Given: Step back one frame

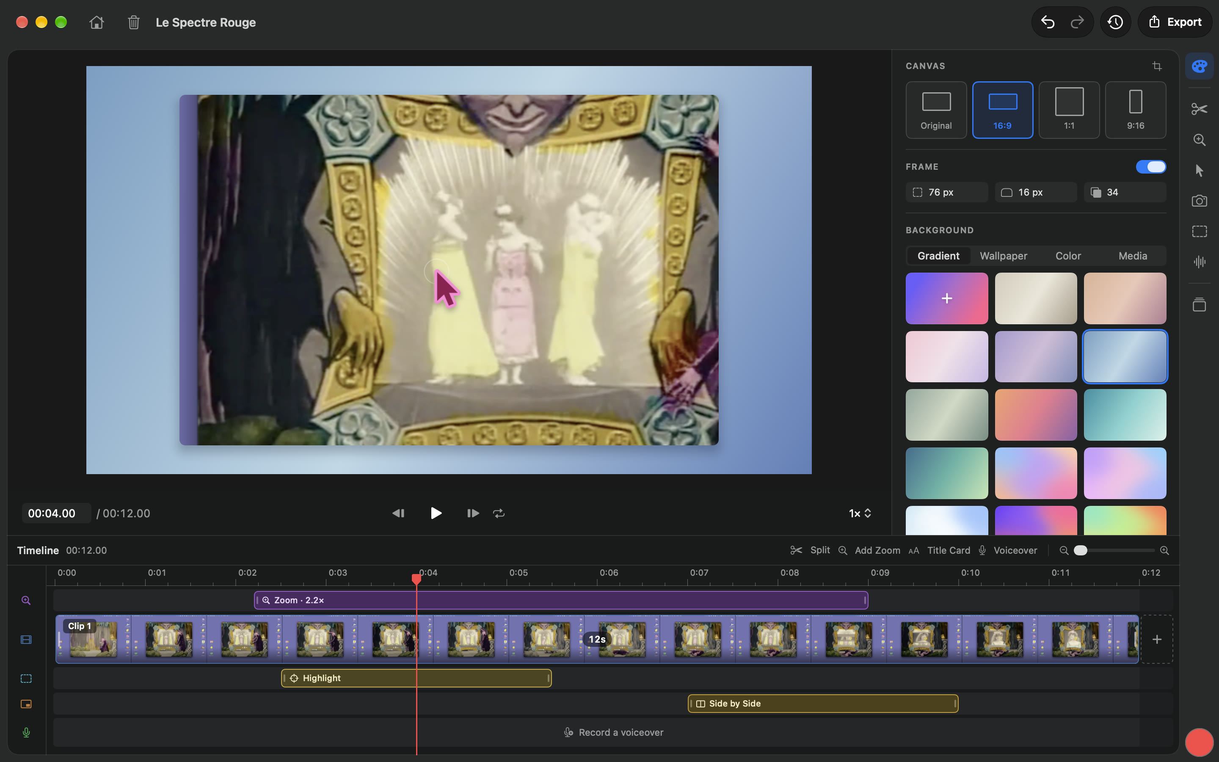Looking at the screenshot, I should (x=398, y=513).
